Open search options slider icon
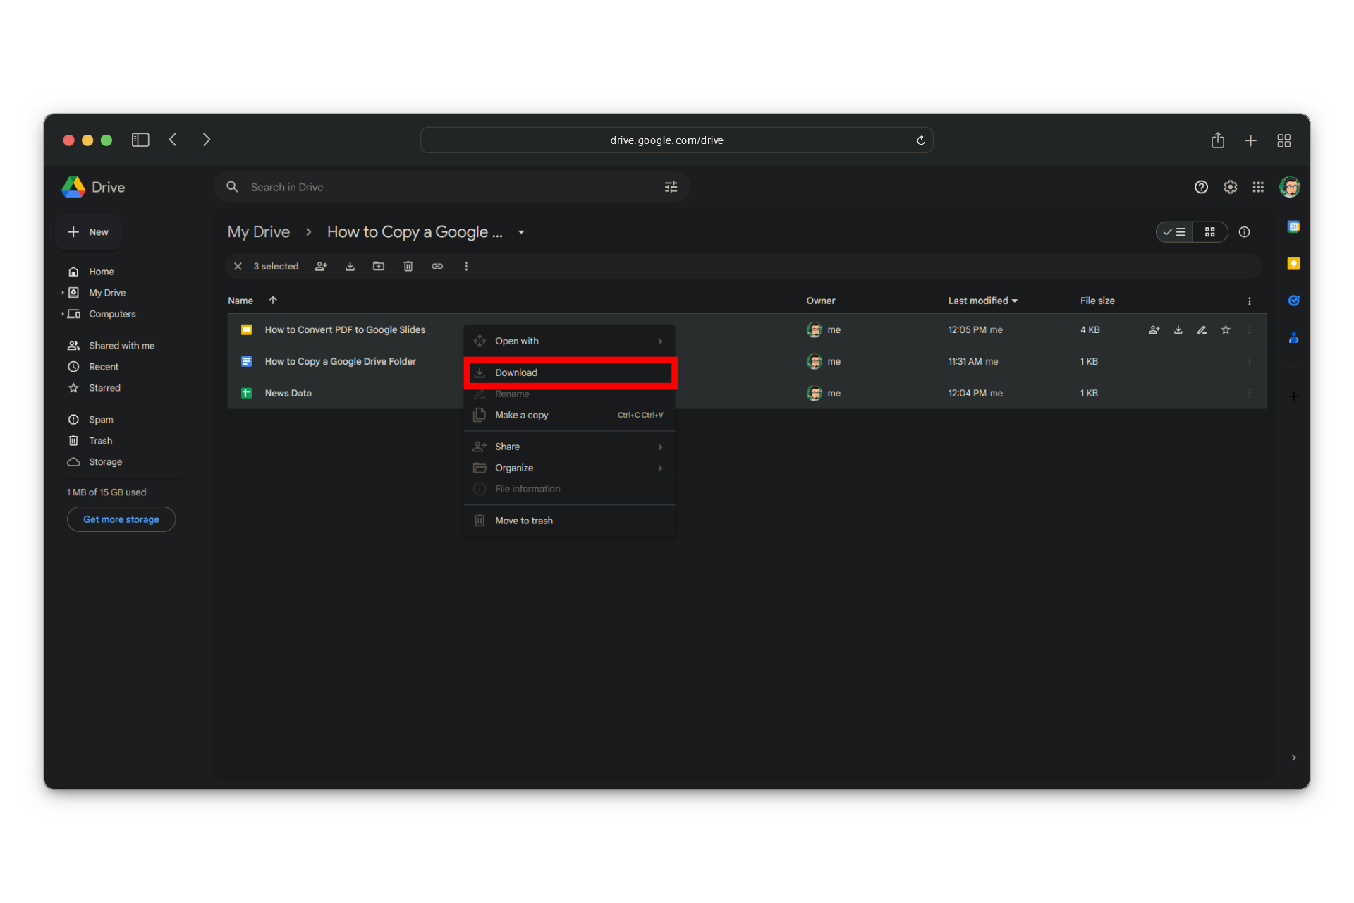The width and height of the screenshot is (1354, 903). tap(671, 187)
